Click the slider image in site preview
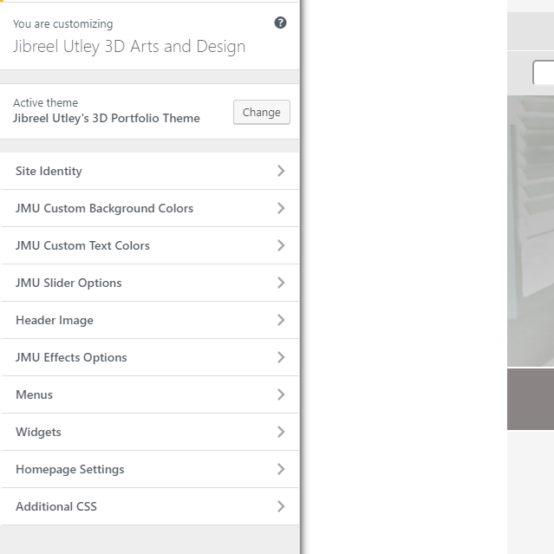The image size is (554, 554). tap(530, 230)
